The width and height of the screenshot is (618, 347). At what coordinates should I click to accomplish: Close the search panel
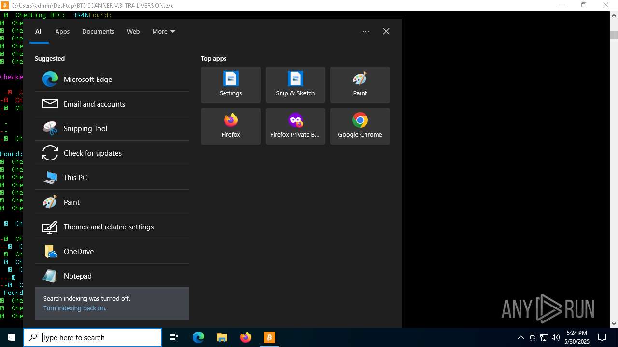(386, 31)
